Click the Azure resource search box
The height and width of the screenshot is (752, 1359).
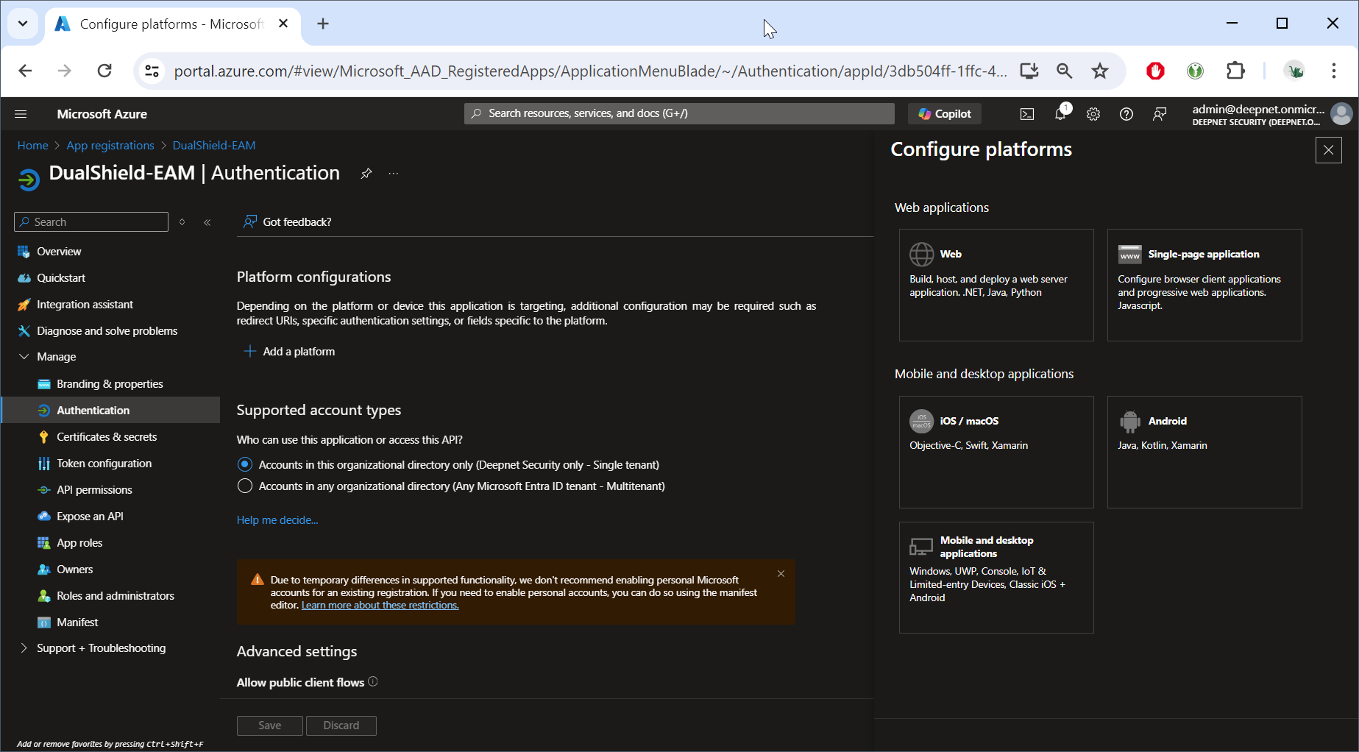pos(678,113)
